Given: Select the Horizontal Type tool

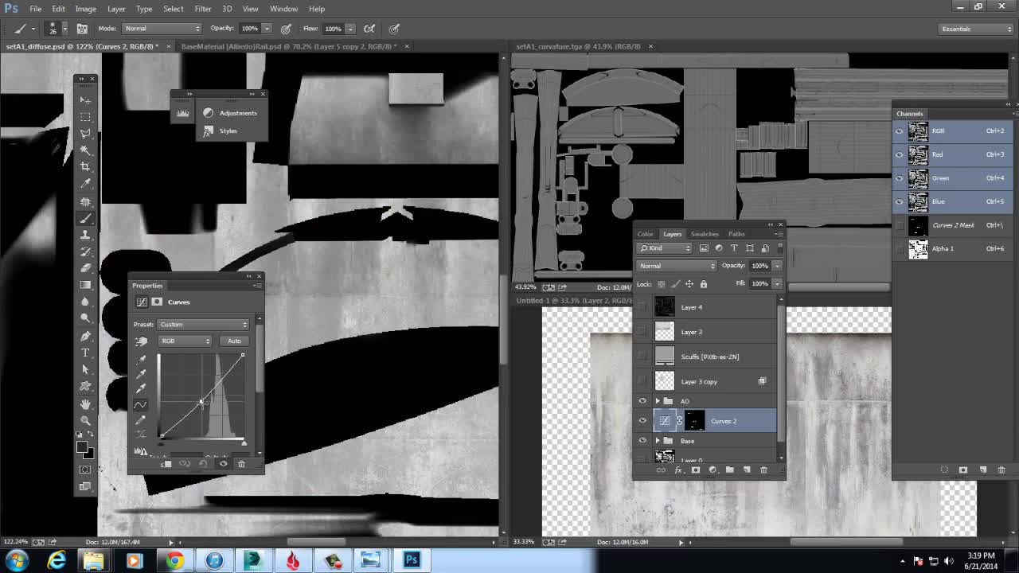Looking at the screenshot, I should pyautogui.click(x=85, y=353).
